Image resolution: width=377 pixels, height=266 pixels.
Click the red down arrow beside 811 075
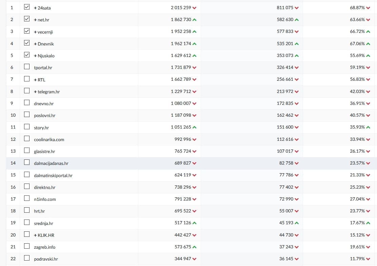(297, 8)
